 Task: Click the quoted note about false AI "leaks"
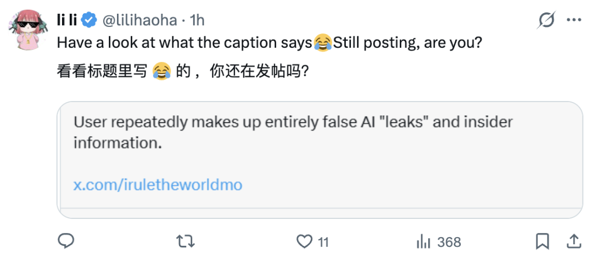tap(293, 132)
